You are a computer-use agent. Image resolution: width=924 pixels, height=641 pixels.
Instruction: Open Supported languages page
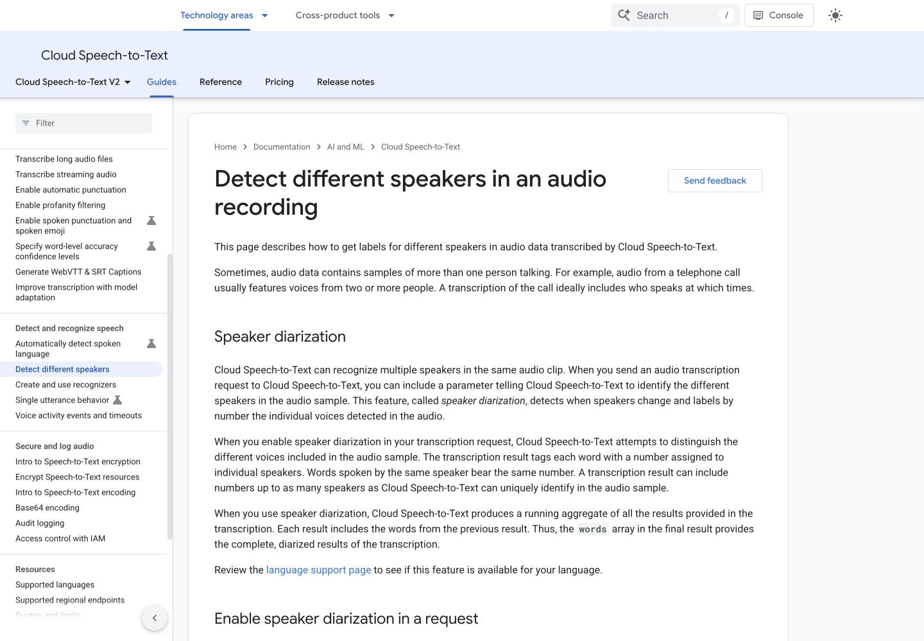[x=55, y=585]
